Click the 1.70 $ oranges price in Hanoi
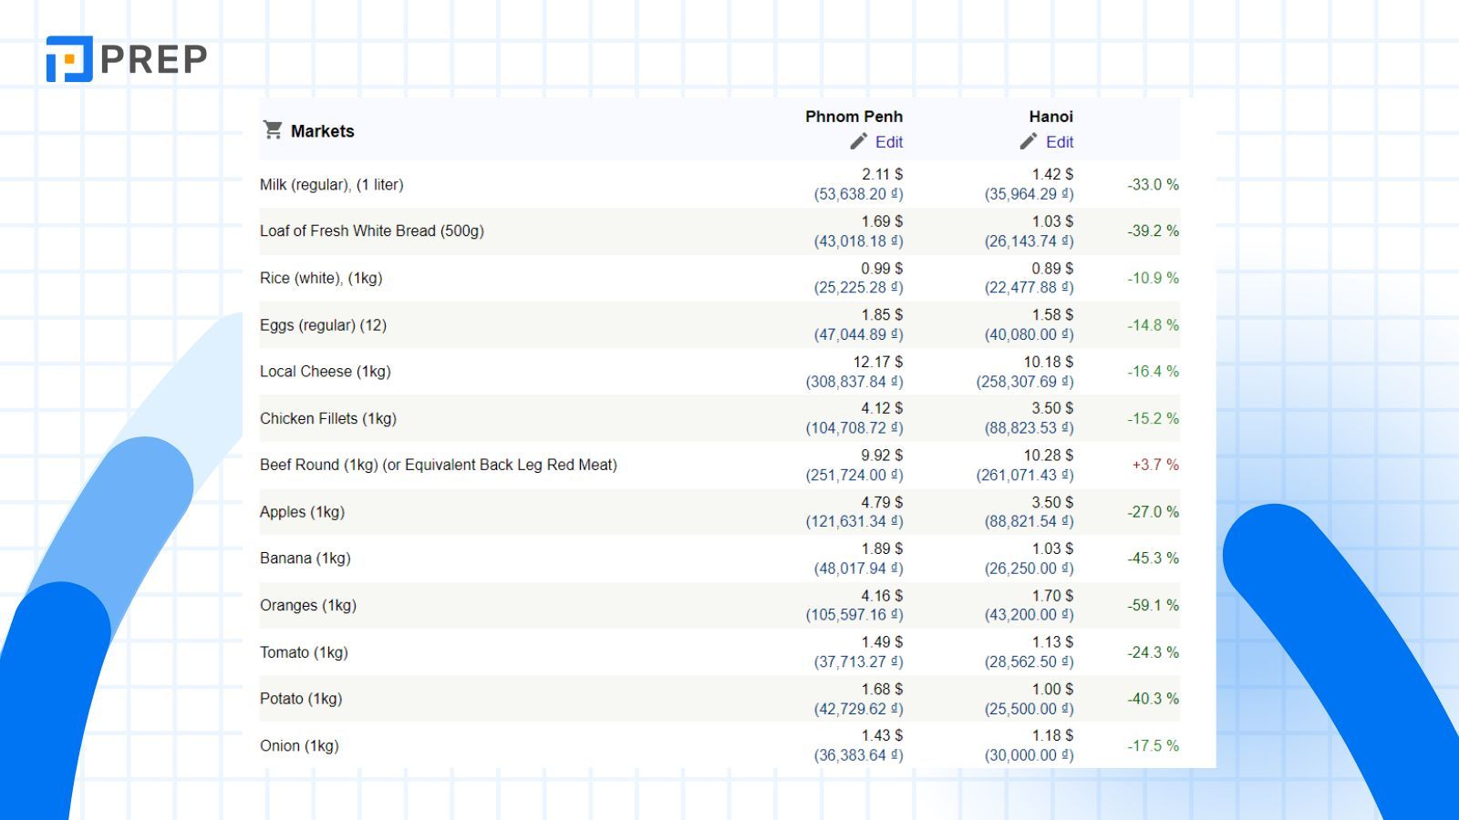This screenshot has width=1459, height=820. point(1052,597)
